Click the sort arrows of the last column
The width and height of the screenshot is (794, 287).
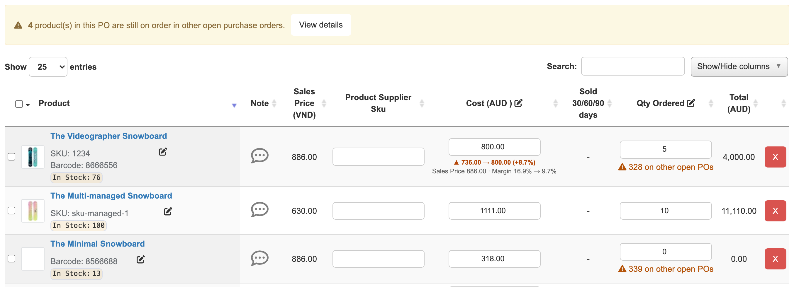tap(784, 103)
